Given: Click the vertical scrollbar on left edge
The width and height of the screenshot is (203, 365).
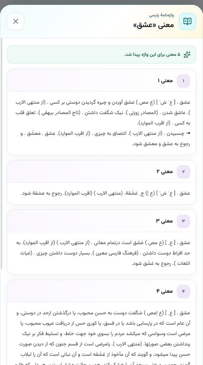Looking at the screenshot, I should (2, 154).
